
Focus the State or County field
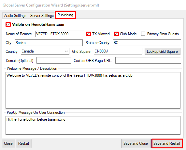pos(147,43)
